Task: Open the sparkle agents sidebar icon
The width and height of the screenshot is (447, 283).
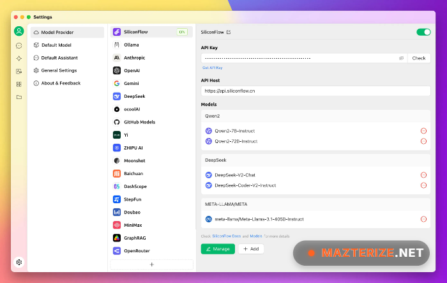Action: (19, 59)
